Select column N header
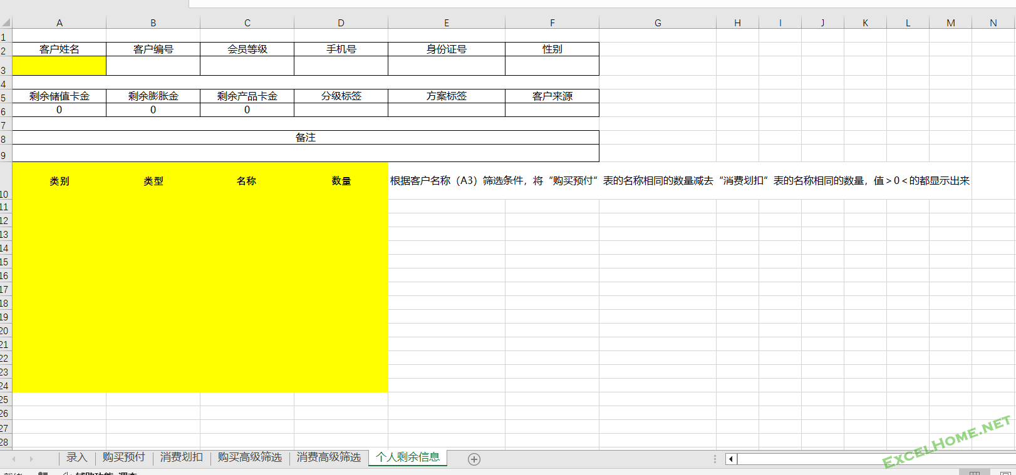This screenshot has height=475, width=1016. click(x=993, y=23)
